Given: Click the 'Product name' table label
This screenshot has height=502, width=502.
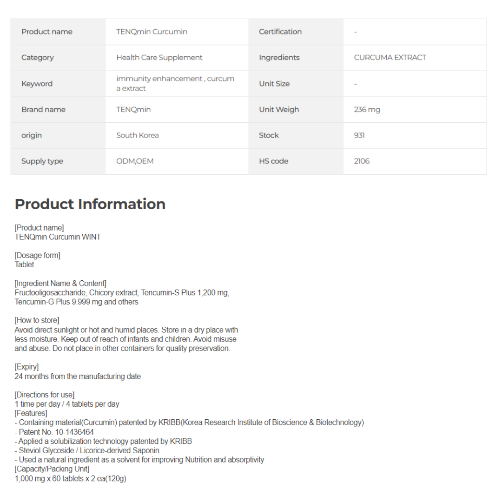Looking at the screenshot, I should click(47, 32).
